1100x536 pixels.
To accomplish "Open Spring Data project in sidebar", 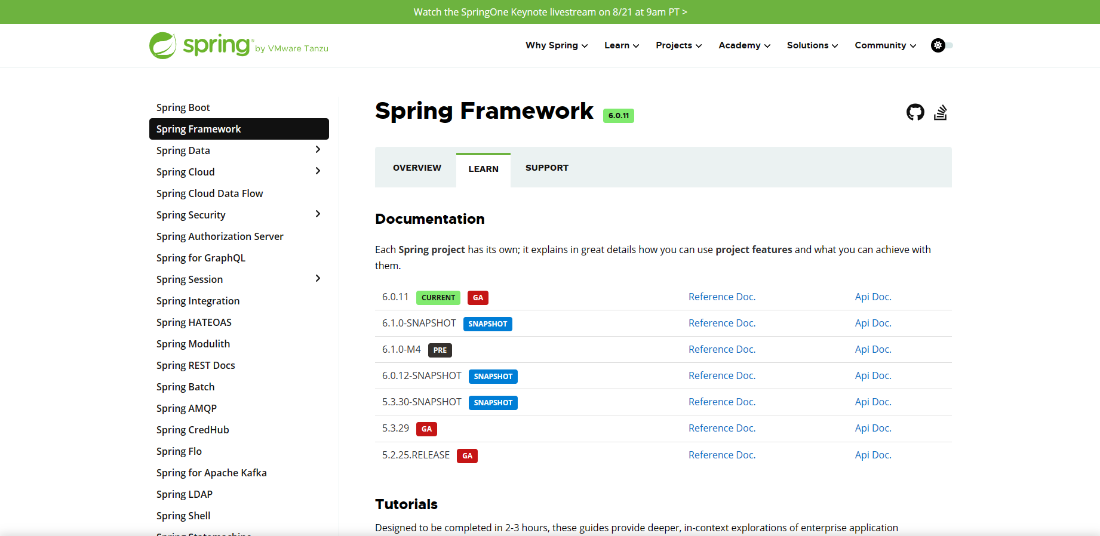I will (x=183, y=150).
